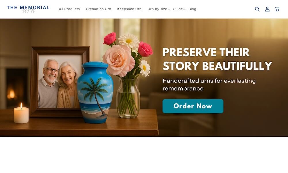Go to All Products
The height and width of the screenshot is (173, 288).
tap(69, 9)
